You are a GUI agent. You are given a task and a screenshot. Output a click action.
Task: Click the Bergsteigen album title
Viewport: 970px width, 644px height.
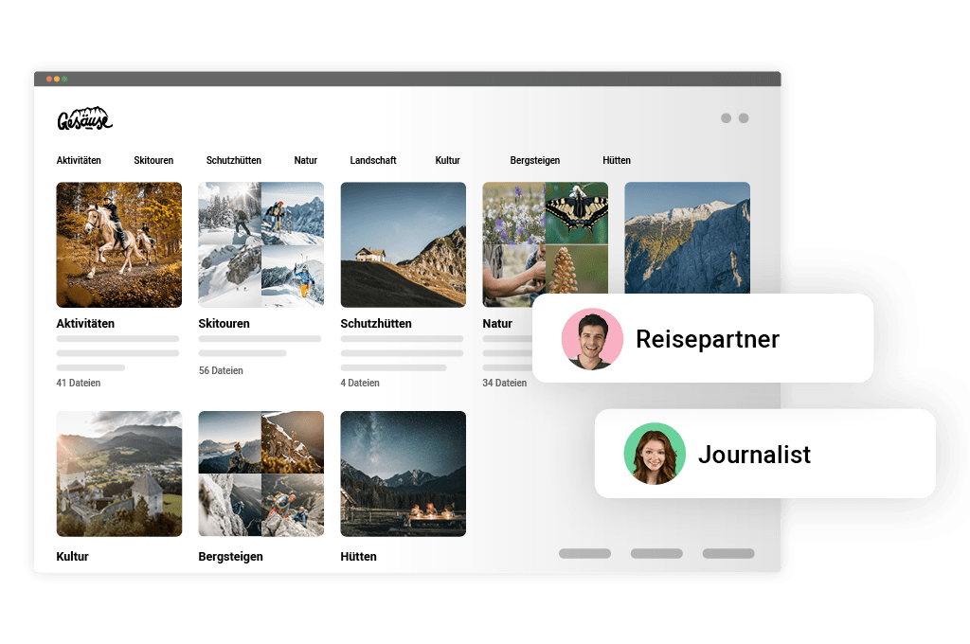pos(231,557)
